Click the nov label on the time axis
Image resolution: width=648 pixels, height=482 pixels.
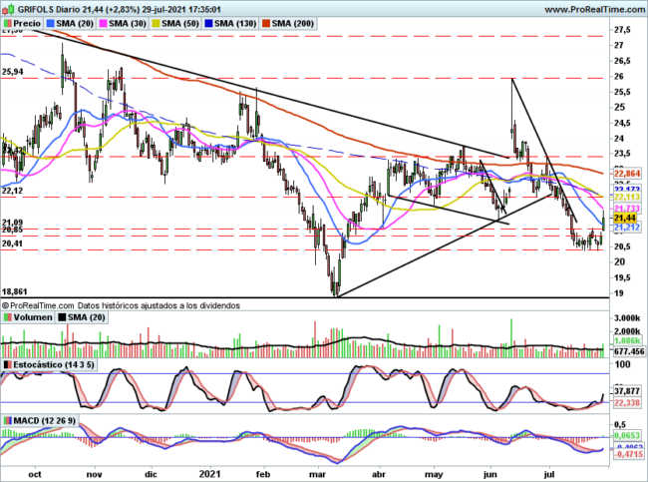pos(95,474)
